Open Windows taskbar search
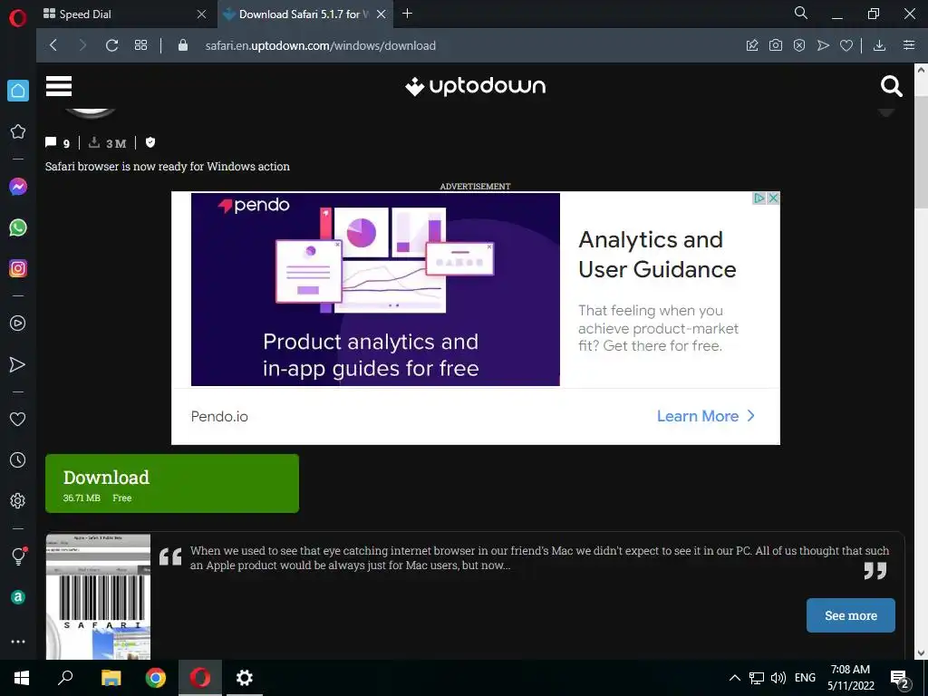928x696 pixels. coord(65,678)
